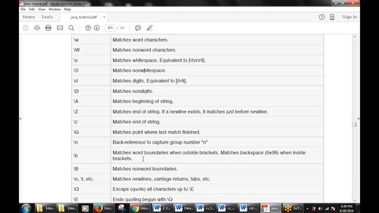Open the Help menu
The image size is (379, 213).
click(x=68, y=9)
